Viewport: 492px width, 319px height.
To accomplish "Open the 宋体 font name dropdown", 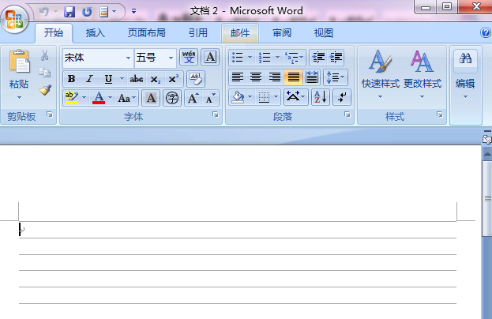I will pos(128,58).
